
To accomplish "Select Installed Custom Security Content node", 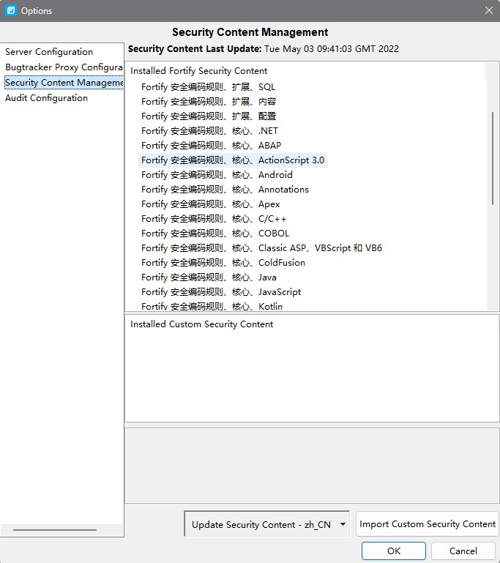I will click(202, 324).
